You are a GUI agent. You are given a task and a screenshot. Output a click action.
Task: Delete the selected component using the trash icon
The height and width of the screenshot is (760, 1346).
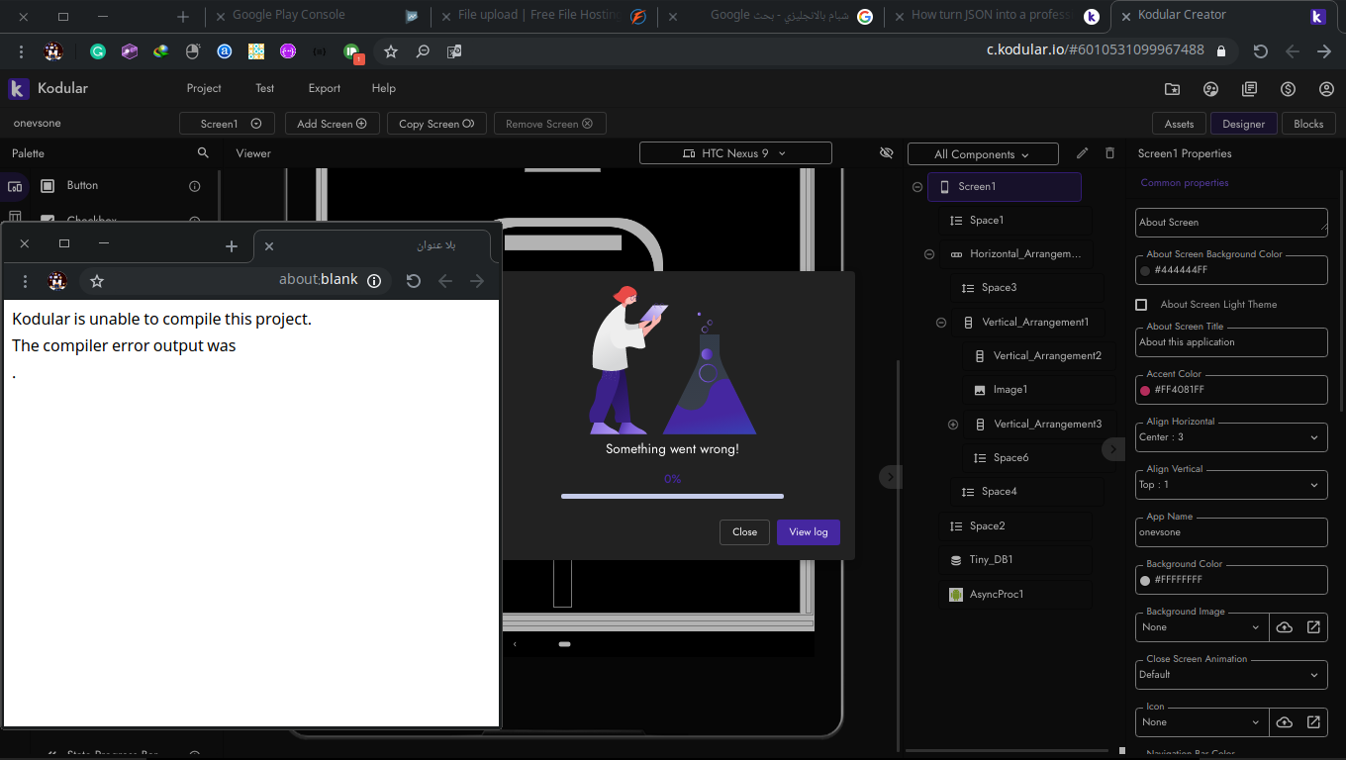click(x=1109, y=152)
